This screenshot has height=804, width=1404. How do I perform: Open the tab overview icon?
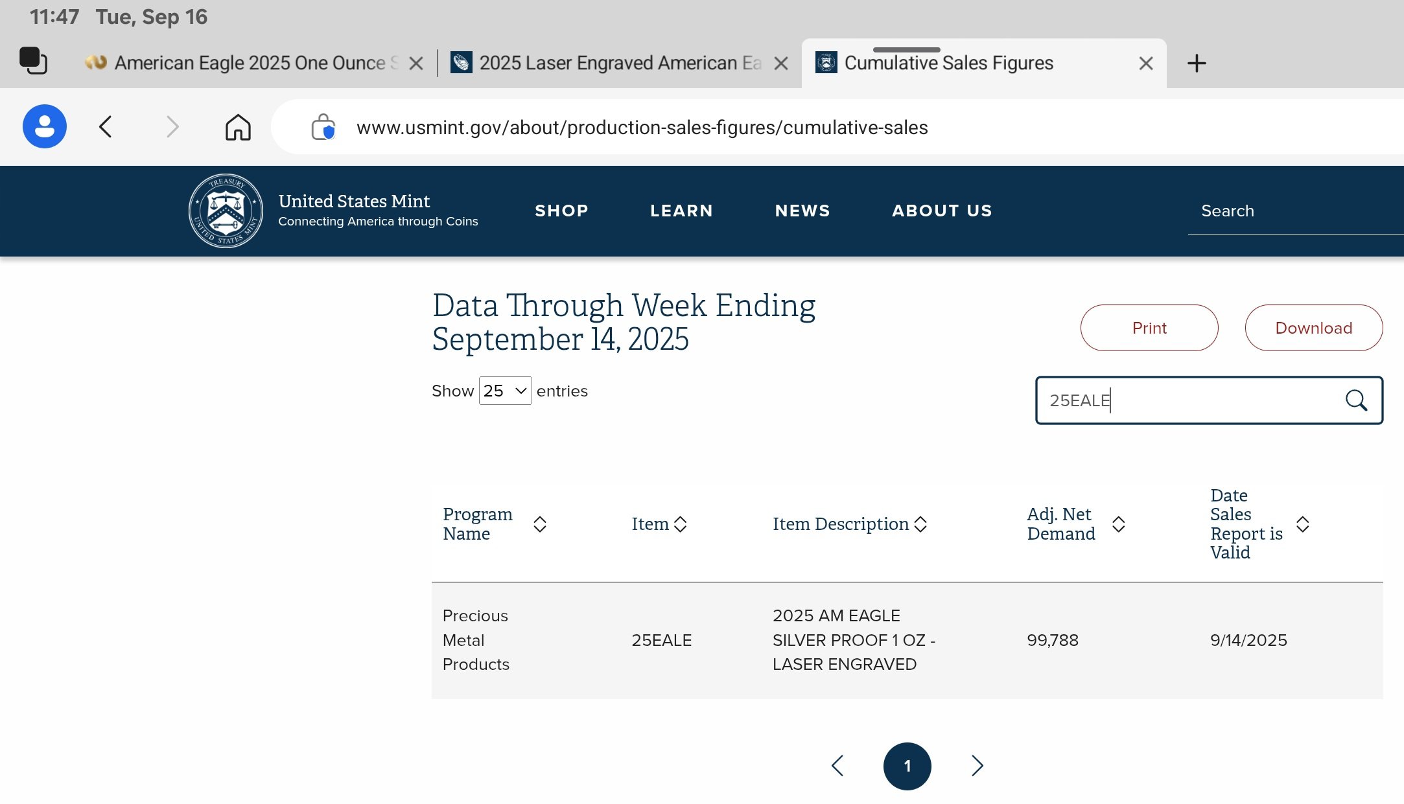pos(33,61)
